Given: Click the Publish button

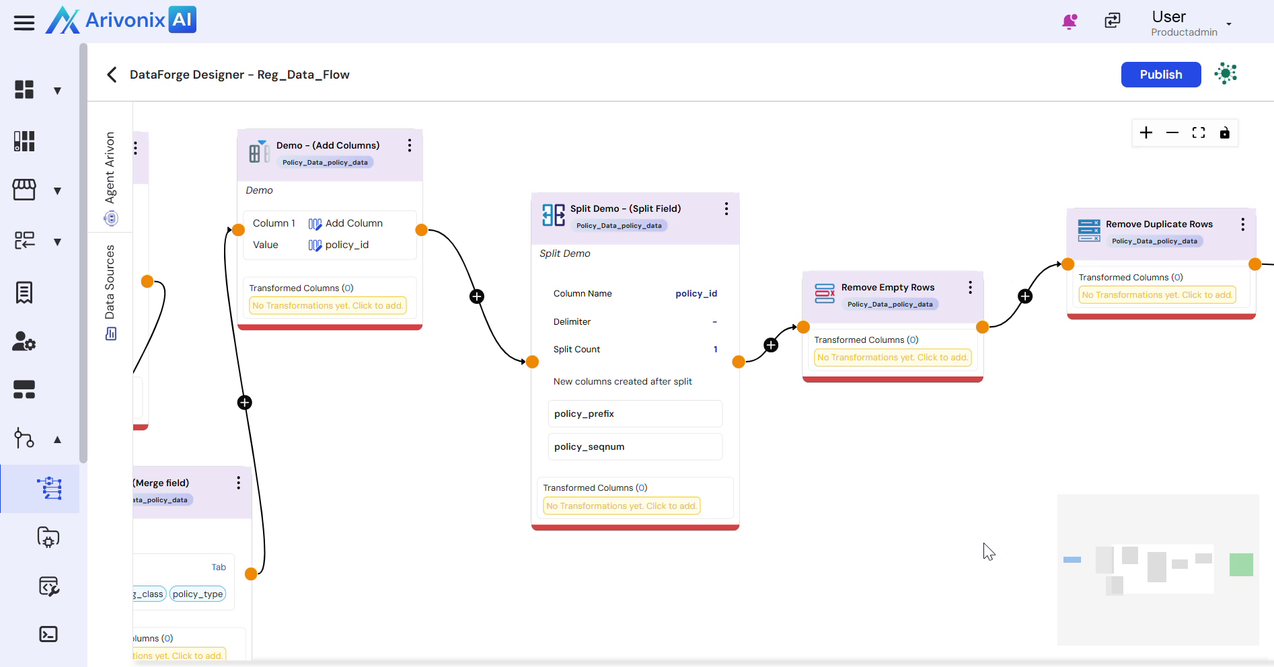Looking at the screenshot, I should point(1160,75).
